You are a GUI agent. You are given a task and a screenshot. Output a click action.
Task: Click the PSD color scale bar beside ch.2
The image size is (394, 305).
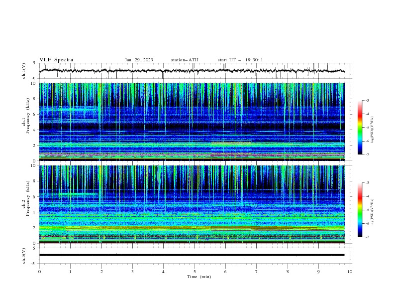[x=360, y=210]
